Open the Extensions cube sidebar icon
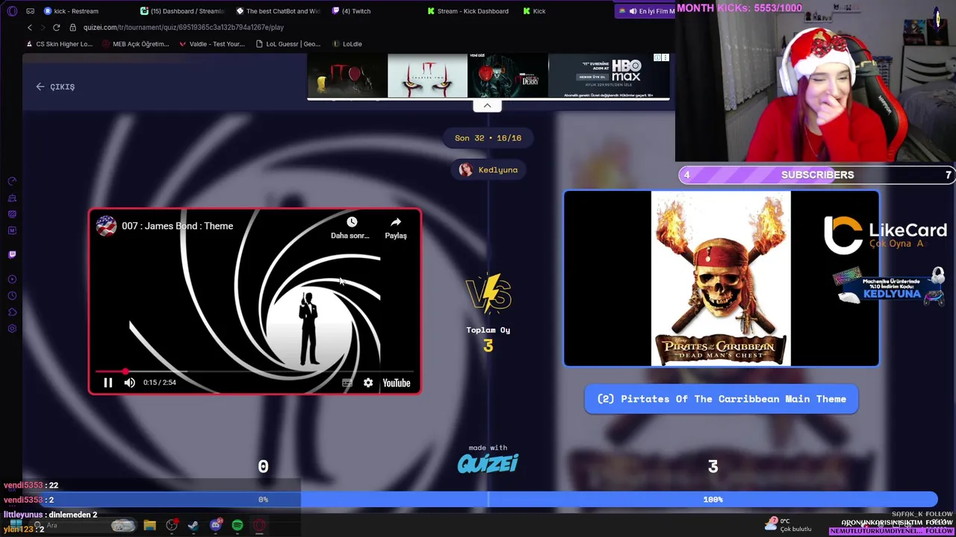 coord(12,313)
